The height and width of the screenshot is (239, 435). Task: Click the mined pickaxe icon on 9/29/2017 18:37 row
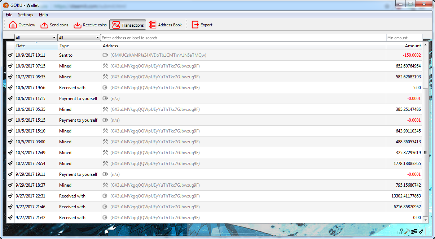(105, 185)
